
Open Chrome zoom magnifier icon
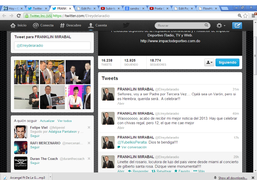click(x=240, y=16)
